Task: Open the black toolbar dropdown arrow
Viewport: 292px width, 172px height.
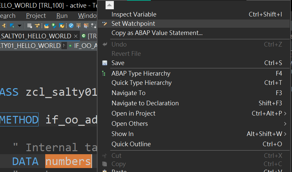Action: click(x=19, y=25)
